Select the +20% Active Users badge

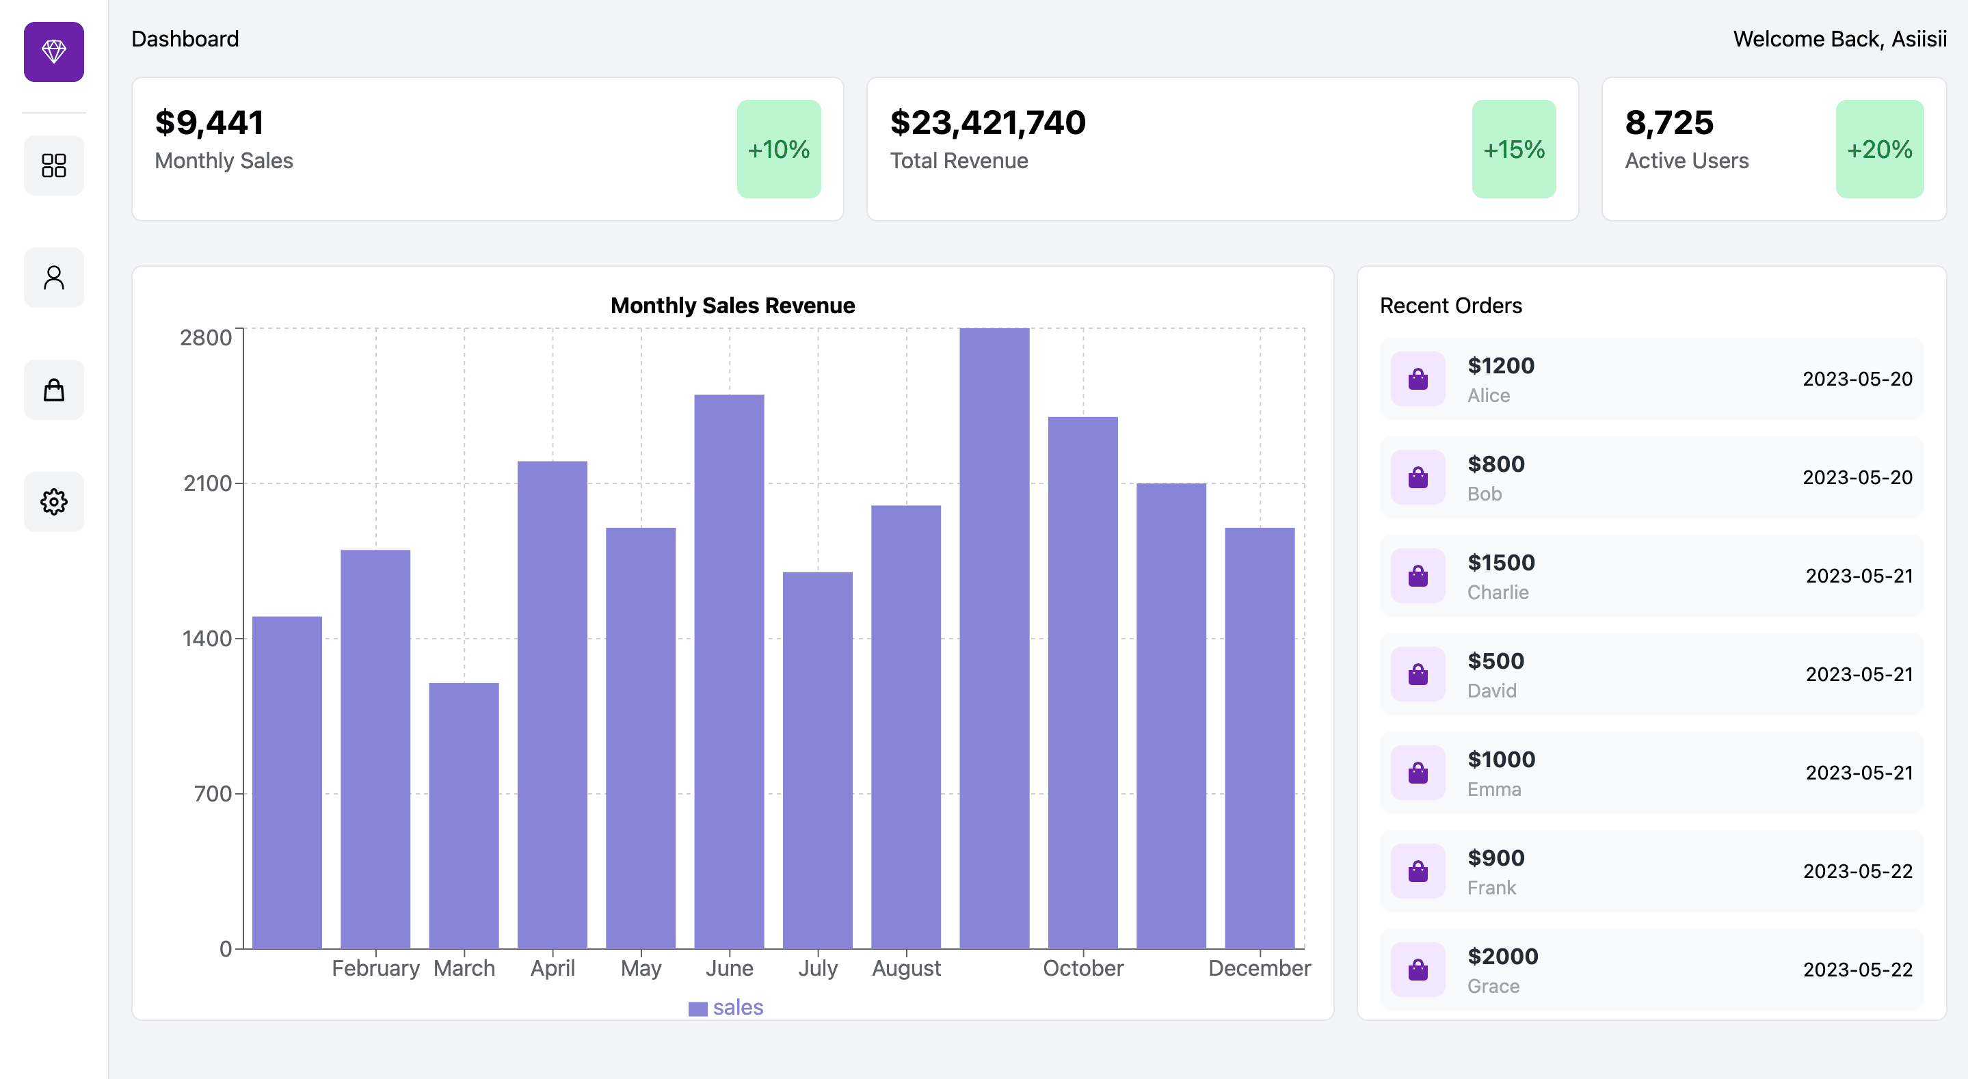point(1879,149)
